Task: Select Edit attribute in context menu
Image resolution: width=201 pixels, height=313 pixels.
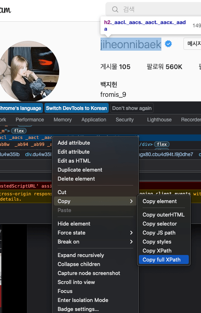Action: 96,152
